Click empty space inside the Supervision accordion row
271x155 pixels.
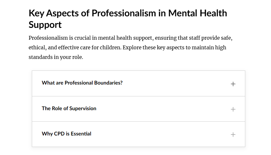click(x=162, y=109)
